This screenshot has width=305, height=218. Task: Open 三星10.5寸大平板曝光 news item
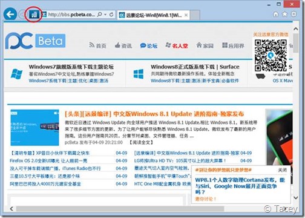[45, 176]
